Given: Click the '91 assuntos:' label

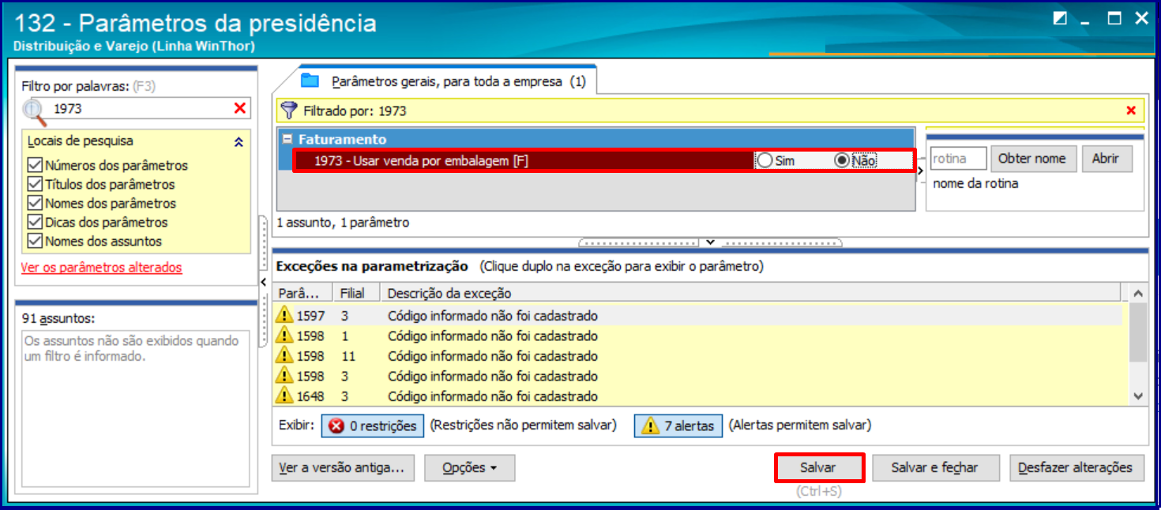Looking at the screenshot, I should pos(59,318).
